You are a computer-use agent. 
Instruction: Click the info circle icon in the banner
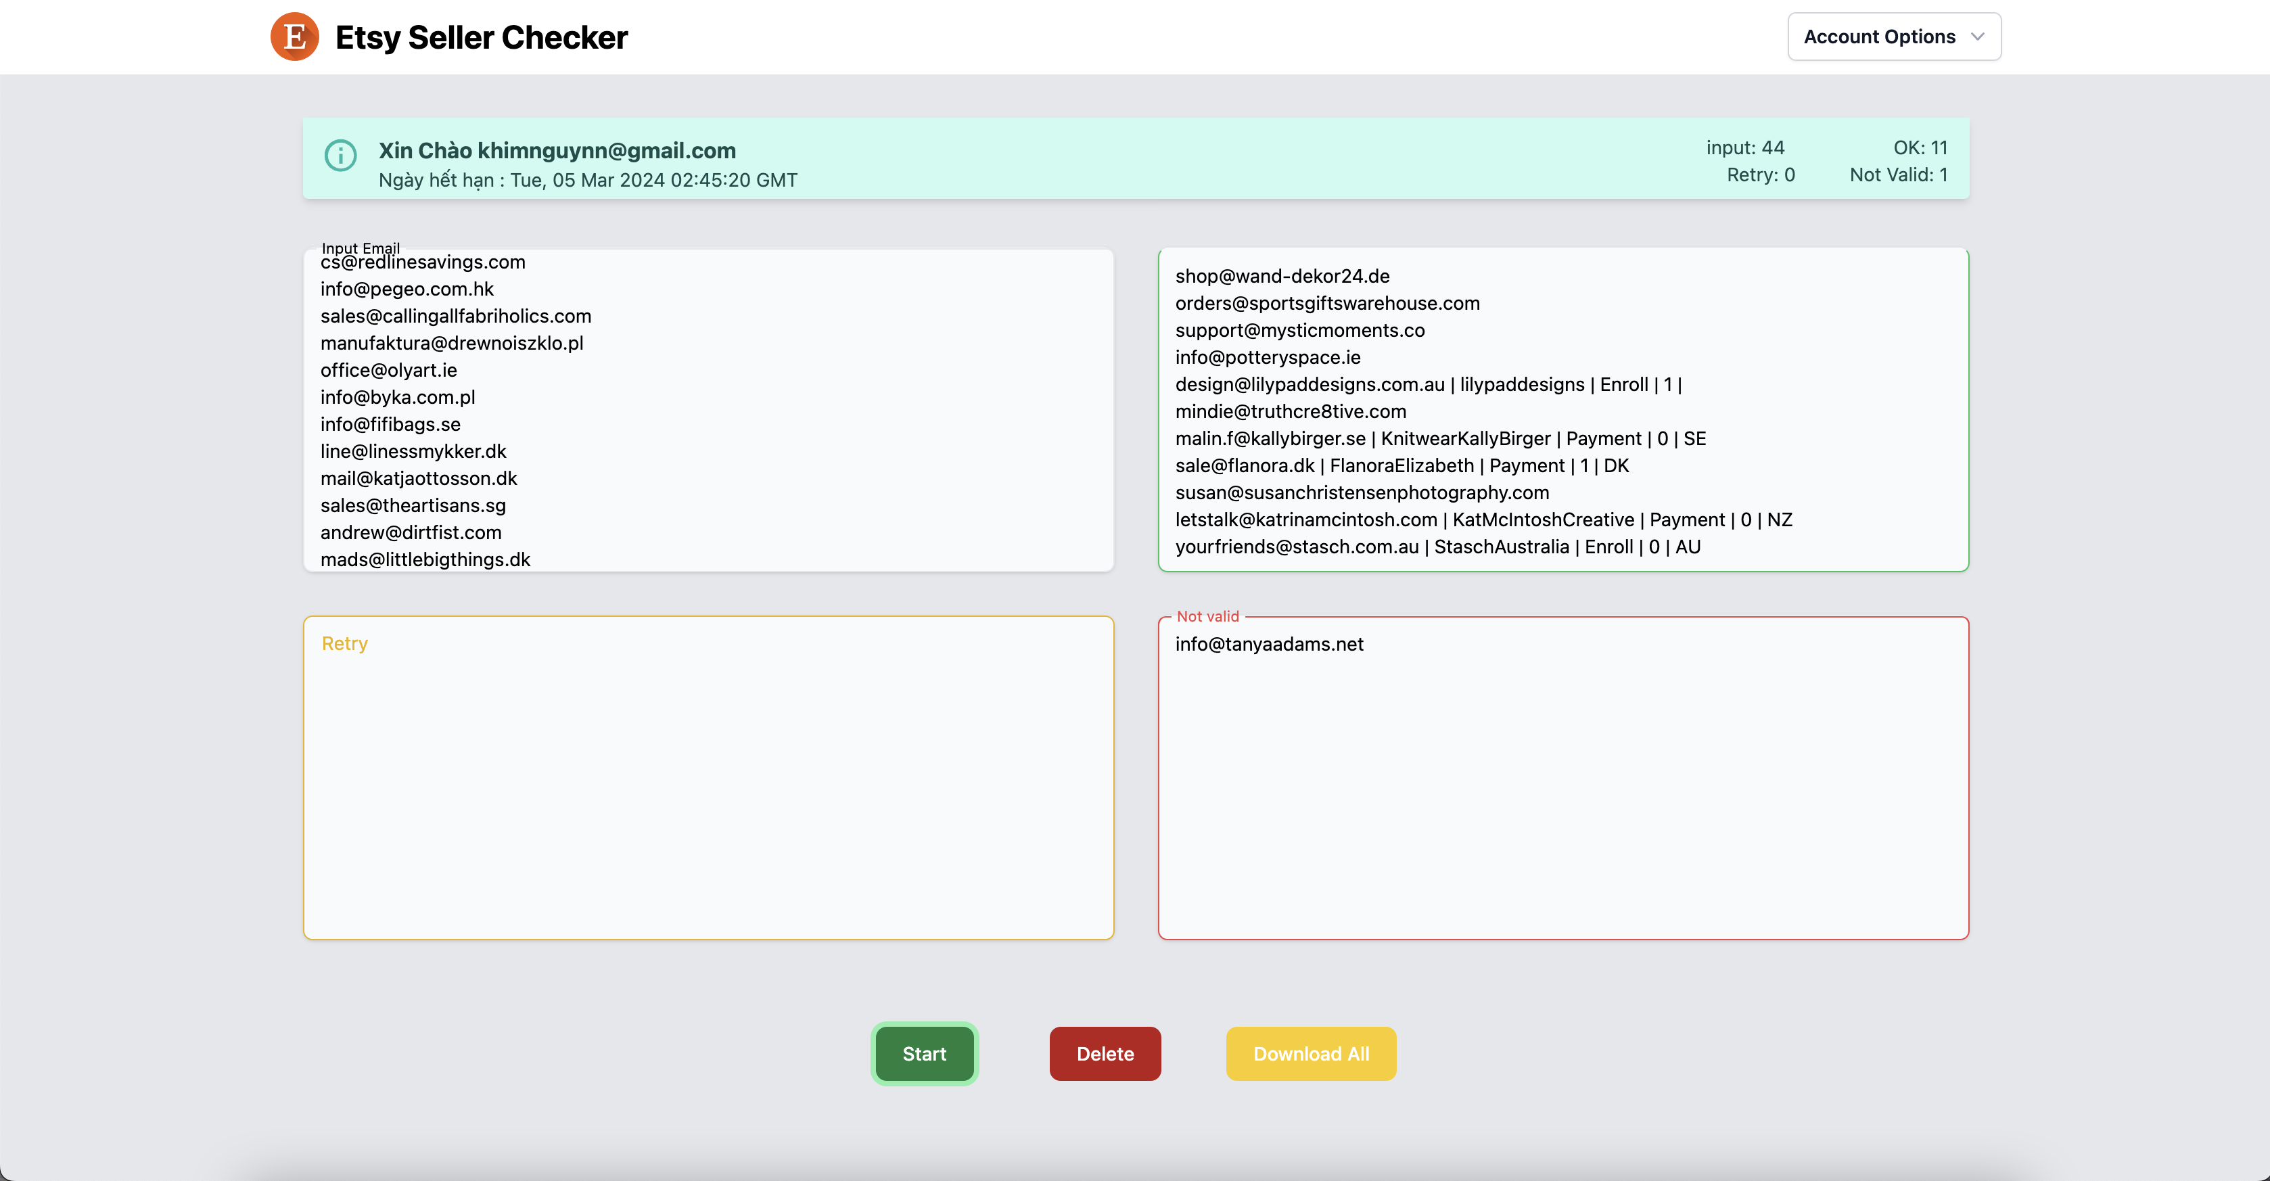click(340, 156)
